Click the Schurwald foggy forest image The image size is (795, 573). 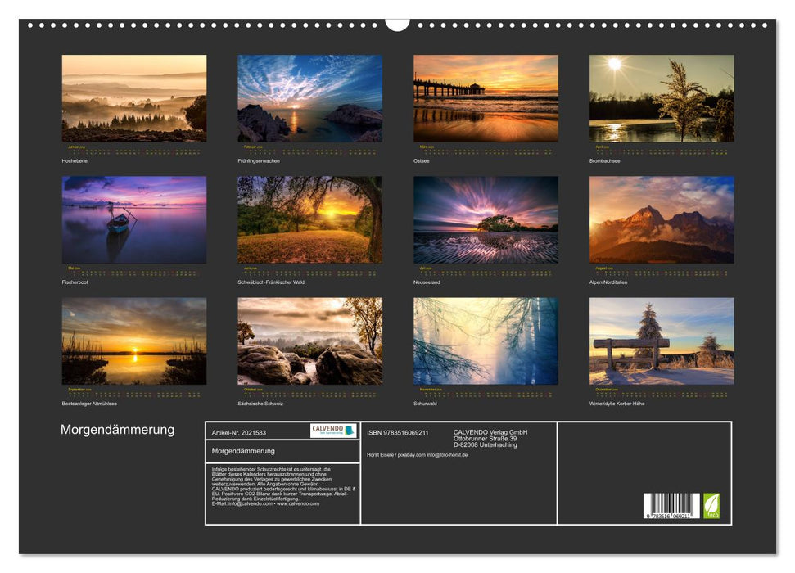click(x=486, y=341)
